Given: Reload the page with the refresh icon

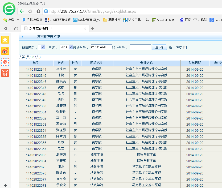Looking at the screenshot, I should 30,11.
